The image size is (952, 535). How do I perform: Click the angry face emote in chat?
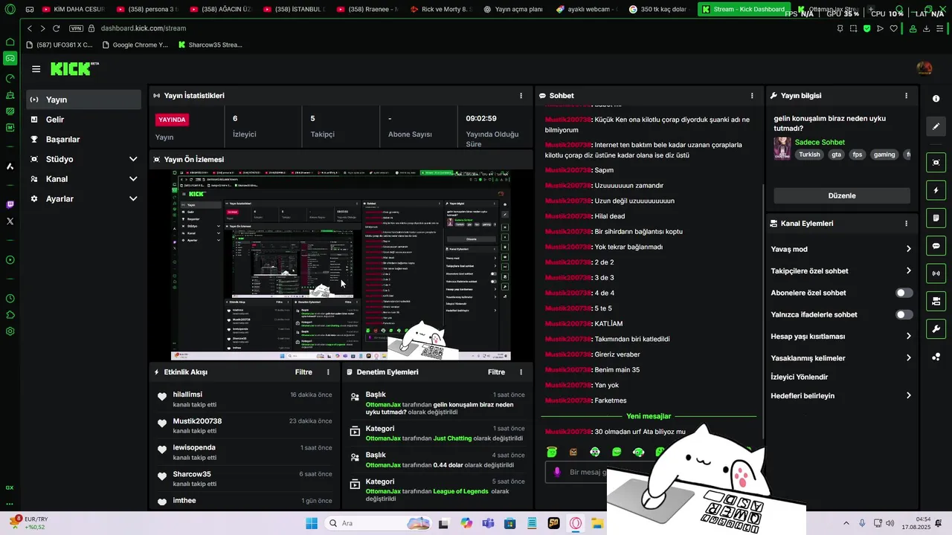click(x=573, y=452)
